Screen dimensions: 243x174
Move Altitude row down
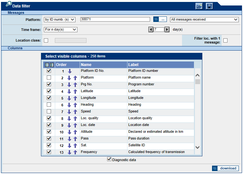coord(69,132)
